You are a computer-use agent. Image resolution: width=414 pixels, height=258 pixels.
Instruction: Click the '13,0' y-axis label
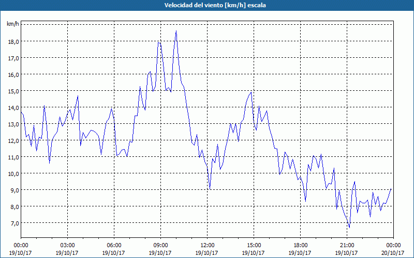point(13,124)
